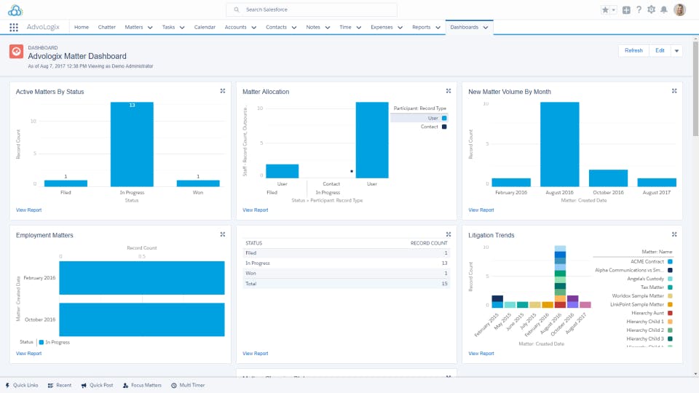This screenshot has width=699, height=393.
Task: Open View Report under Matter Allocation
Action: [x=256, y=210]
